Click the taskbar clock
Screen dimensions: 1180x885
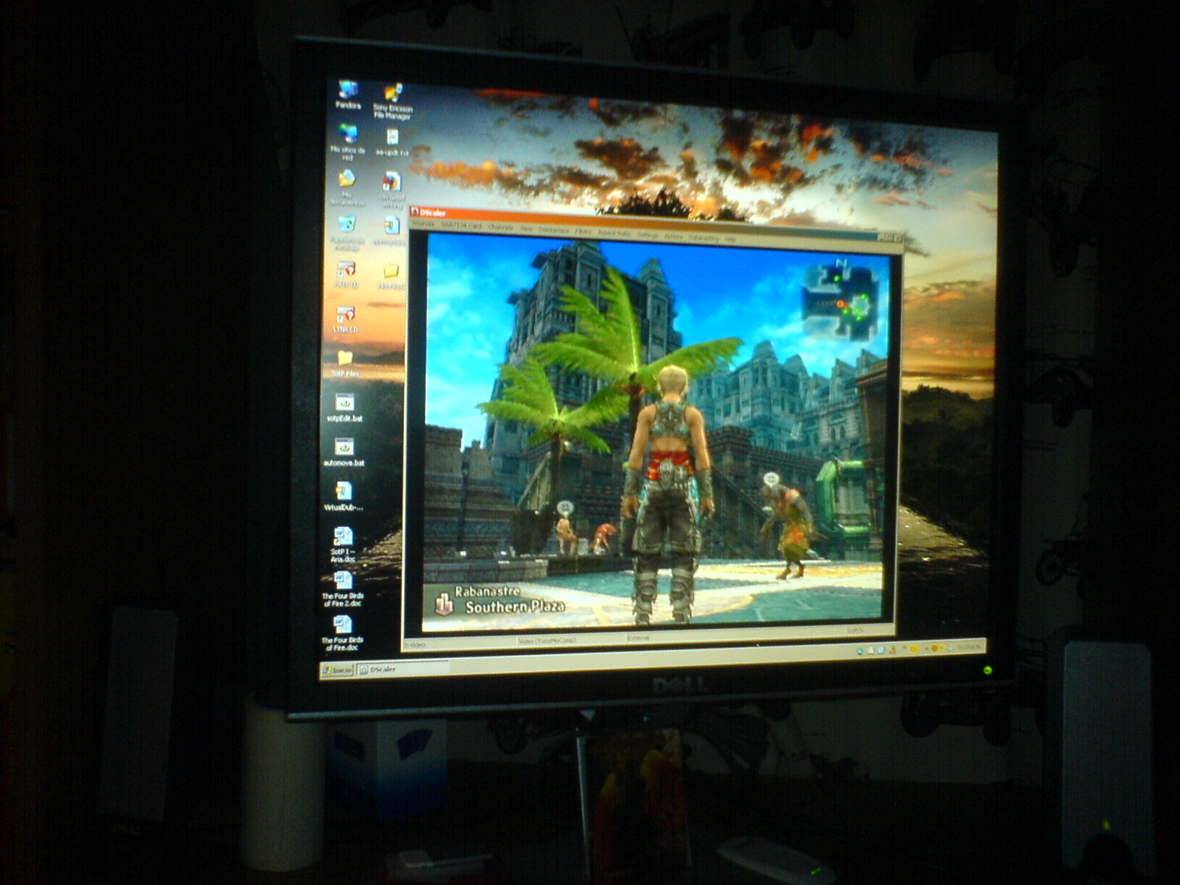[x=969, y=646]
